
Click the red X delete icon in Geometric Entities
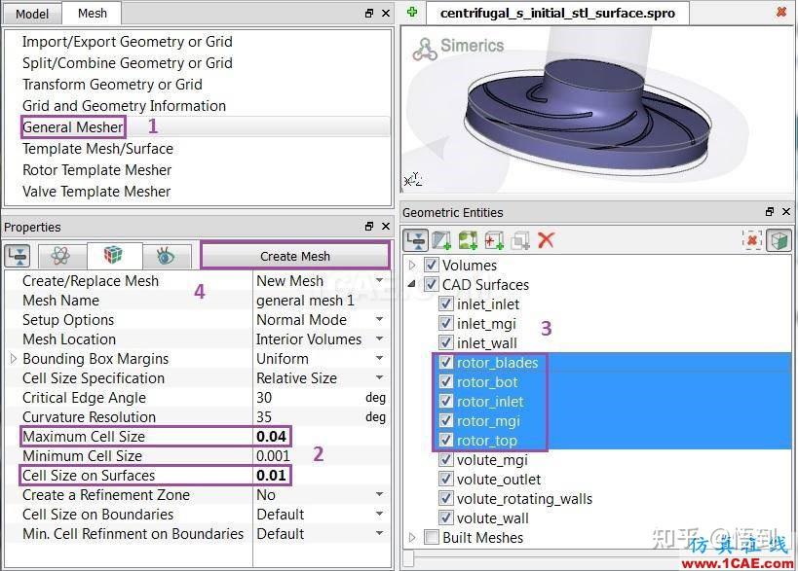coord(546,239)
